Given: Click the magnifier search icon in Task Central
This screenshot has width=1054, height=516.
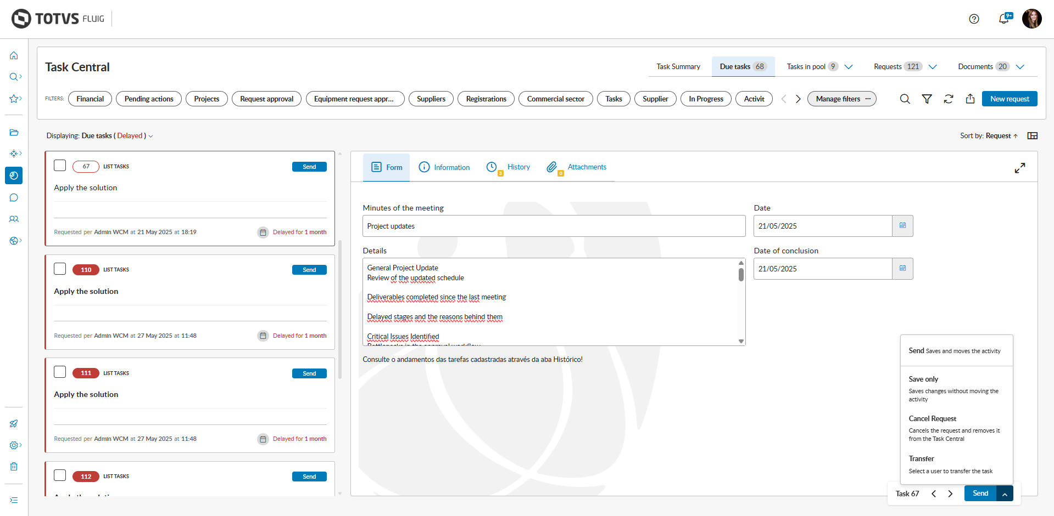Looking at the screenshot, I should coord(905,99).
